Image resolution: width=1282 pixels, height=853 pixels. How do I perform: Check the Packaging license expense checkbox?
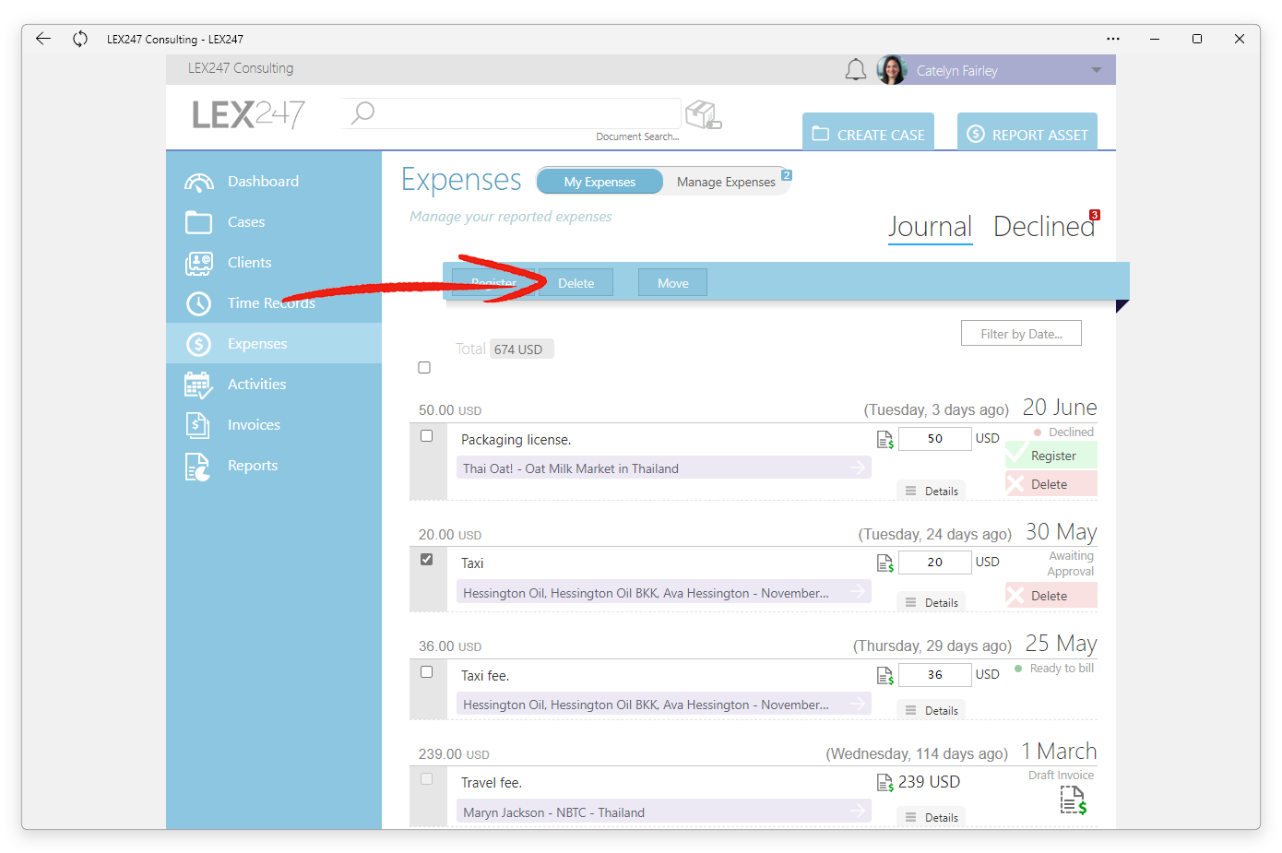tap(426, 435)
